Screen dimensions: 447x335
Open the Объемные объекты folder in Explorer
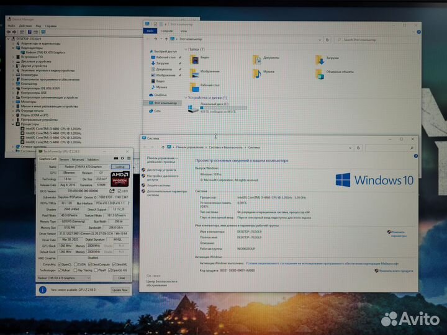coord(320,73)
